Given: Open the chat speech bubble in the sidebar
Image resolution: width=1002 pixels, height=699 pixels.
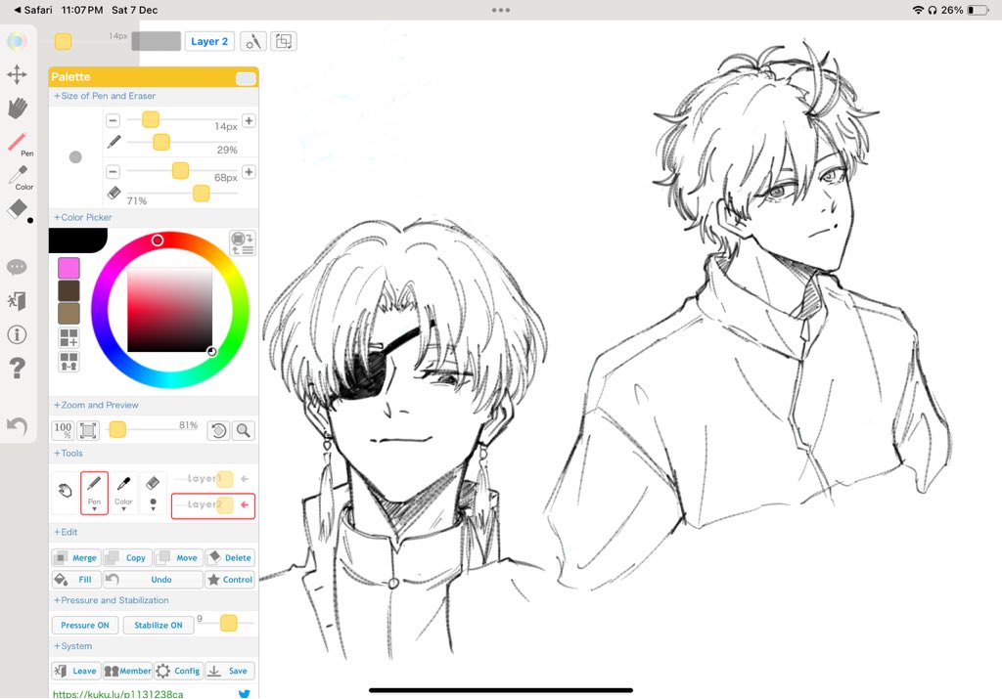Looking at the screenshot, I should 17,267.
